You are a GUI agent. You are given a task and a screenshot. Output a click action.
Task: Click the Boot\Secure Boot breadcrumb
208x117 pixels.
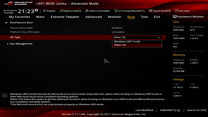21,23
